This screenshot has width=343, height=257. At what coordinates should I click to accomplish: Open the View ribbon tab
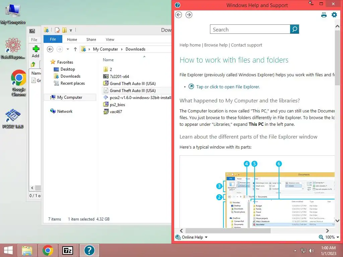[x=110, y=39]
